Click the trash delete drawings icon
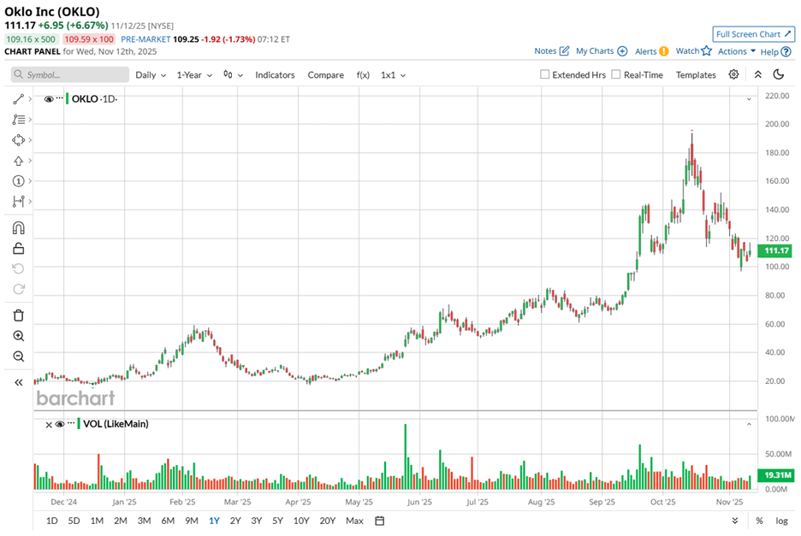This screenshot has width=801, height=536. pyautogui.click(x=18, y=315)
